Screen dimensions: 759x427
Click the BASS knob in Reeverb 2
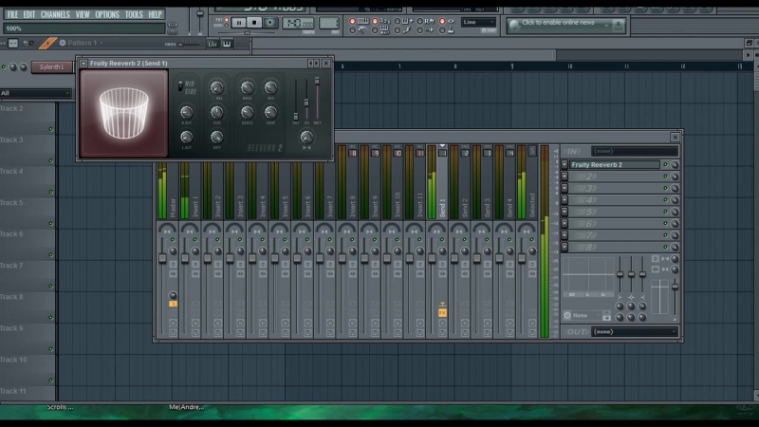click(x=247, y=87)
